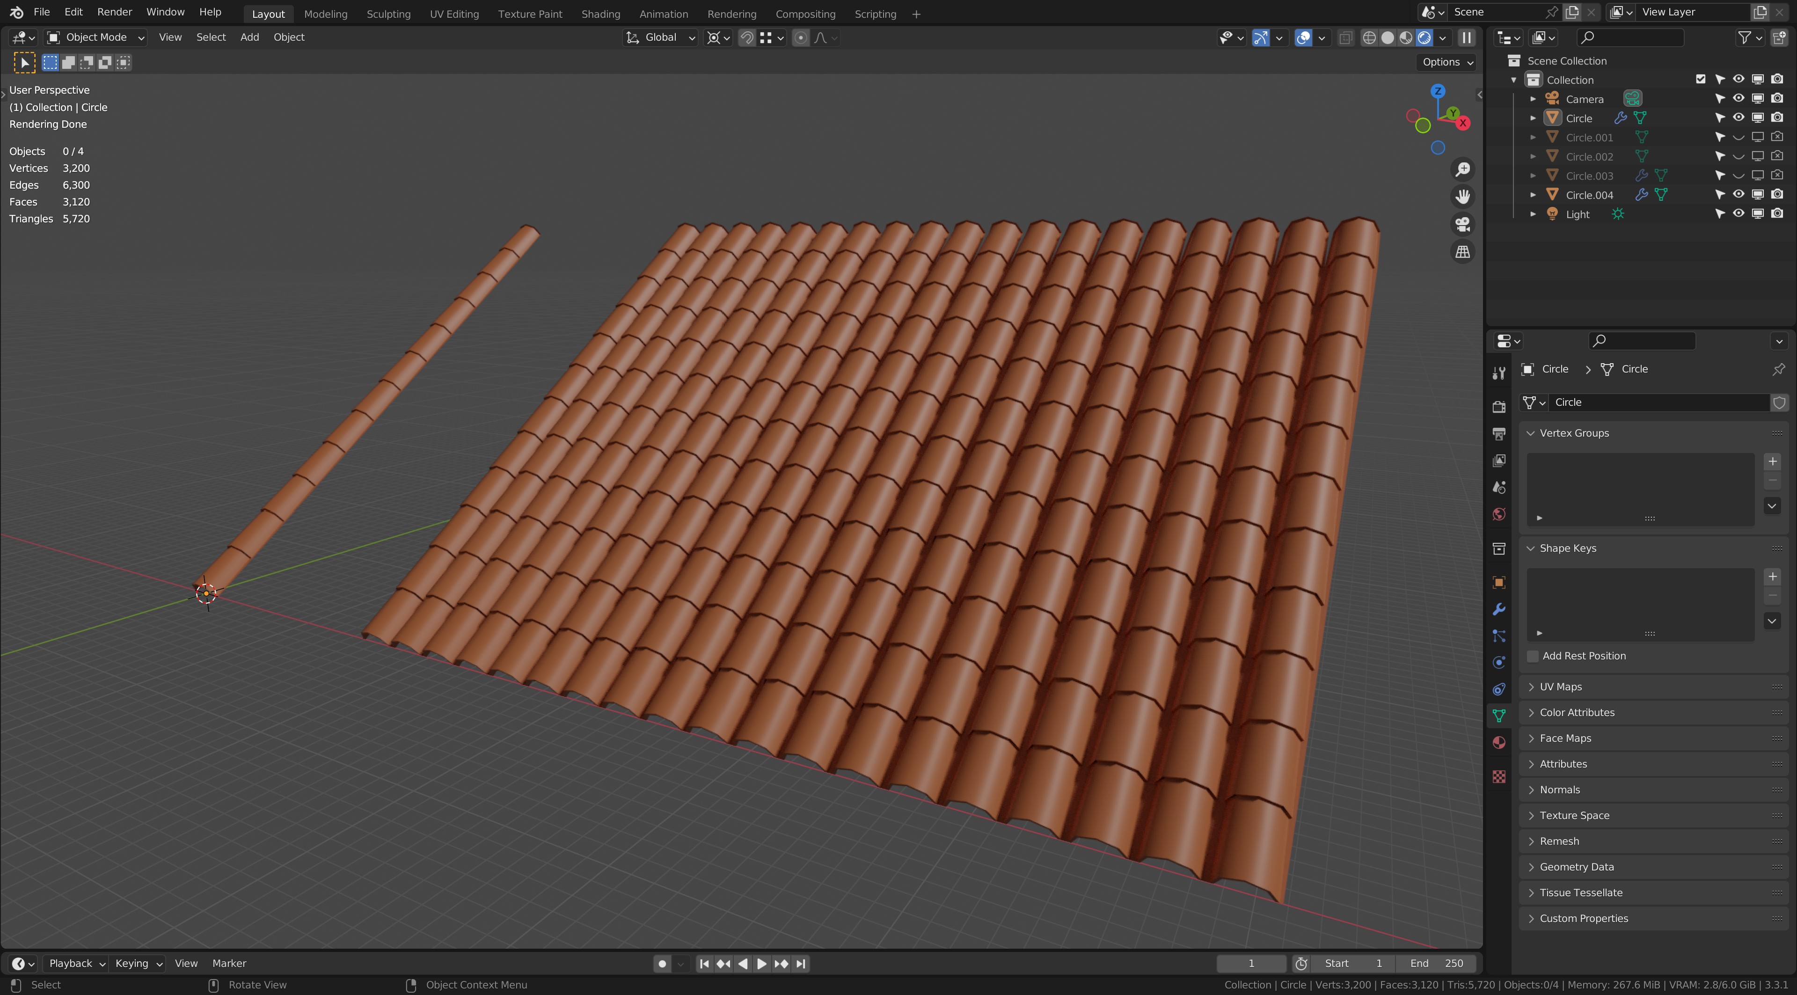Click the zoom magnifier viewport gizmo
Image resolution: width=1797 pixels, height=995 pixels.
(x=1462, y=169)
